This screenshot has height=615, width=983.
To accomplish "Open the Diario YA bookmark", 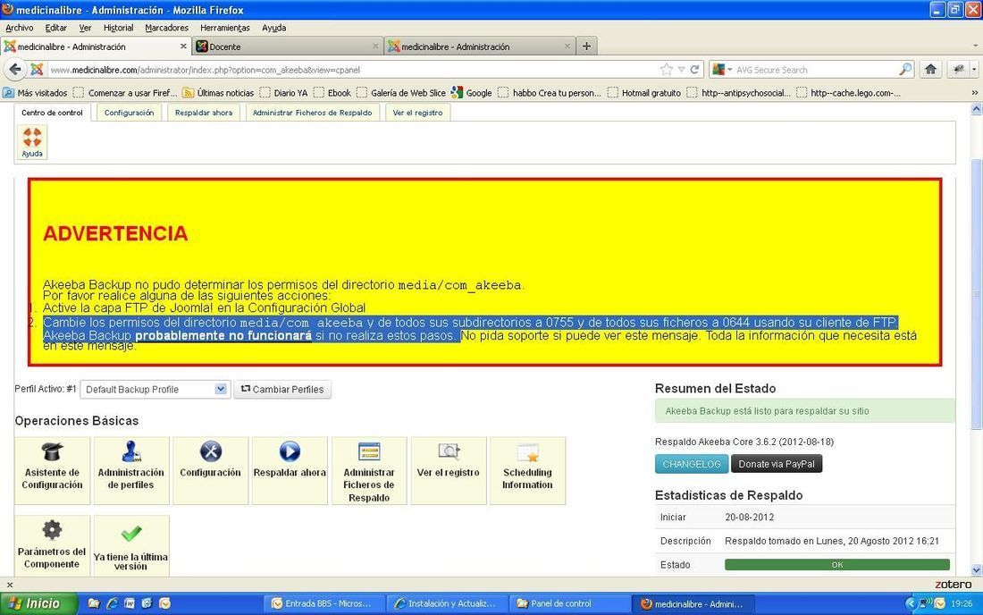I will pyautogui.click(x=284, y=93).
